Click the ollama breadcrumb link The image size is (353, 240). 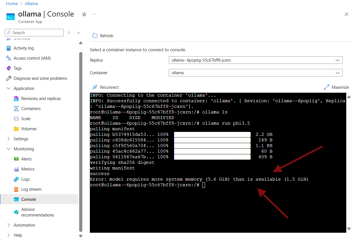coord(31,4)
